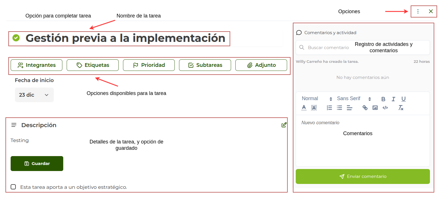Toggle bold formatting in the comment editor

tap(383, 99)
